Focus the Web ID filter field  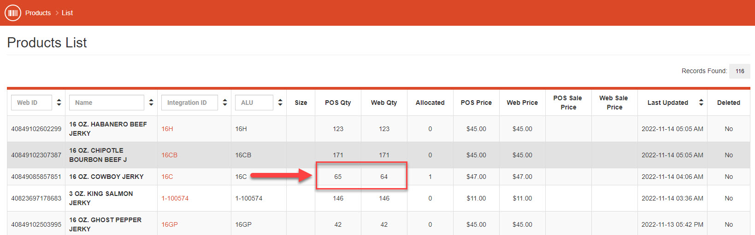pos(31,103)
